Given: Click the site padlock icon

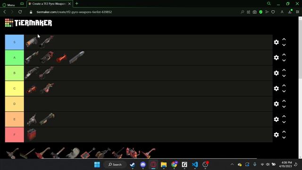Looking at the screenshot, I should (31, 12).
